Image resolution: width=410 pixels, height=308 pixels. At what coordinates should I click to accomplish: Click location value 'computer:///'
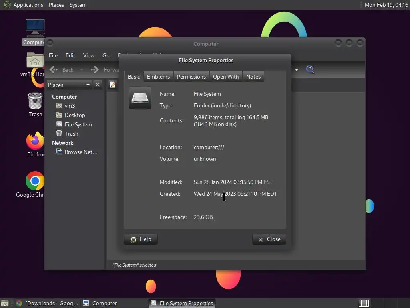[209, 147]
